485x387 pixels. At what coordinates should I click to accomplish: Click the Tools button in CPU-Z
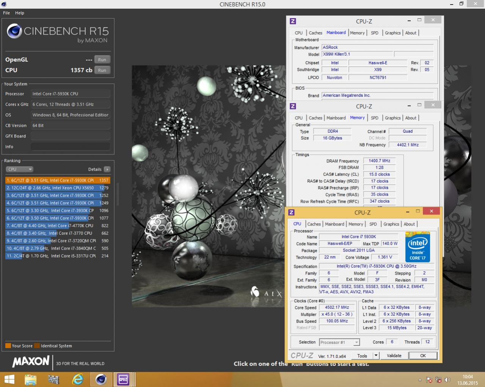click(362, 356)
